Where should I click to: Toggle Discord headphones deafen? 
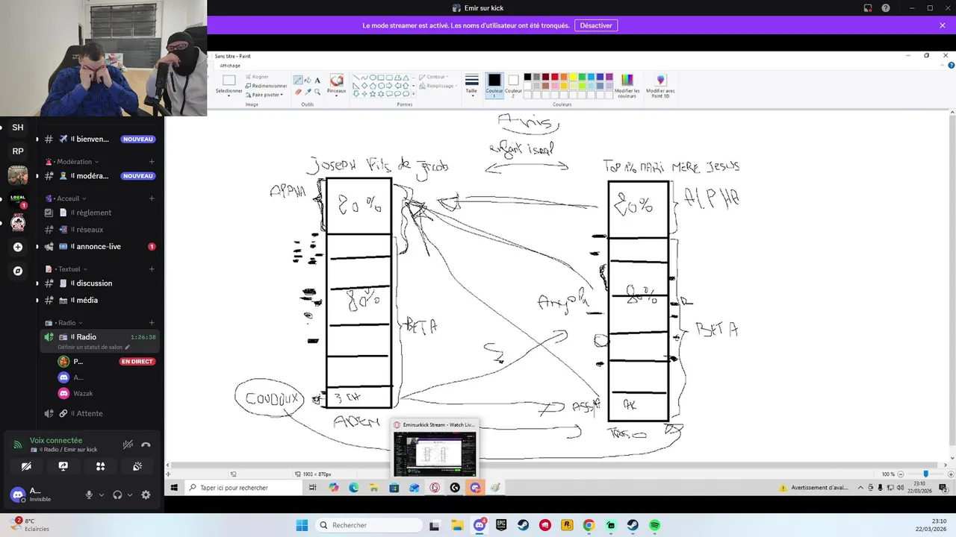tap(117, 494)
